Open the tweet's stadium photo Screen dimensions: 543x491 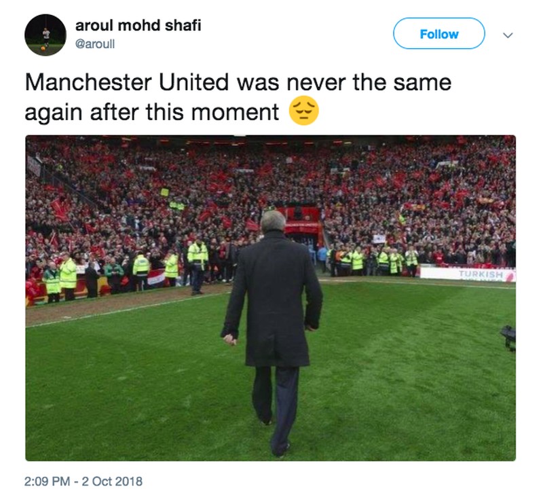tap(270, 298)
